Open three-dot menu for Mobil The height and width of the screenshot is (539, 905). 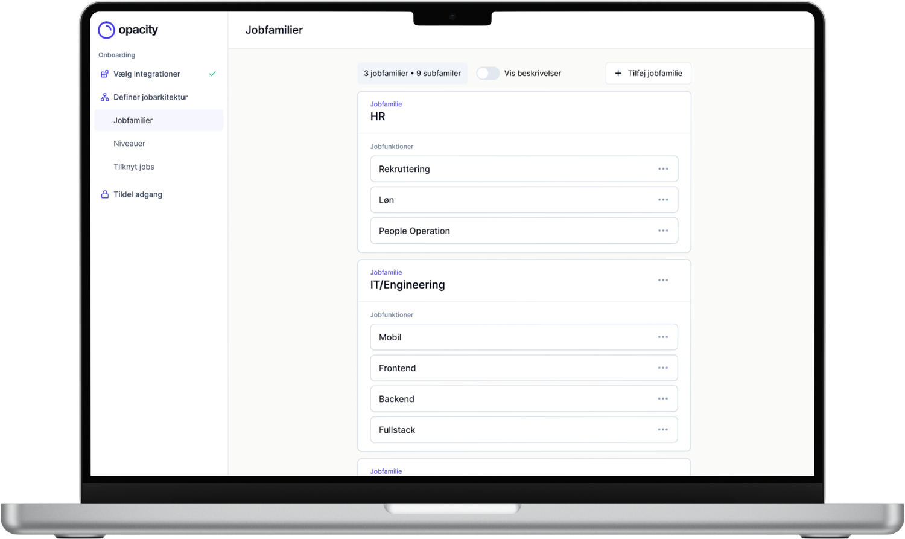pos(663,337)
